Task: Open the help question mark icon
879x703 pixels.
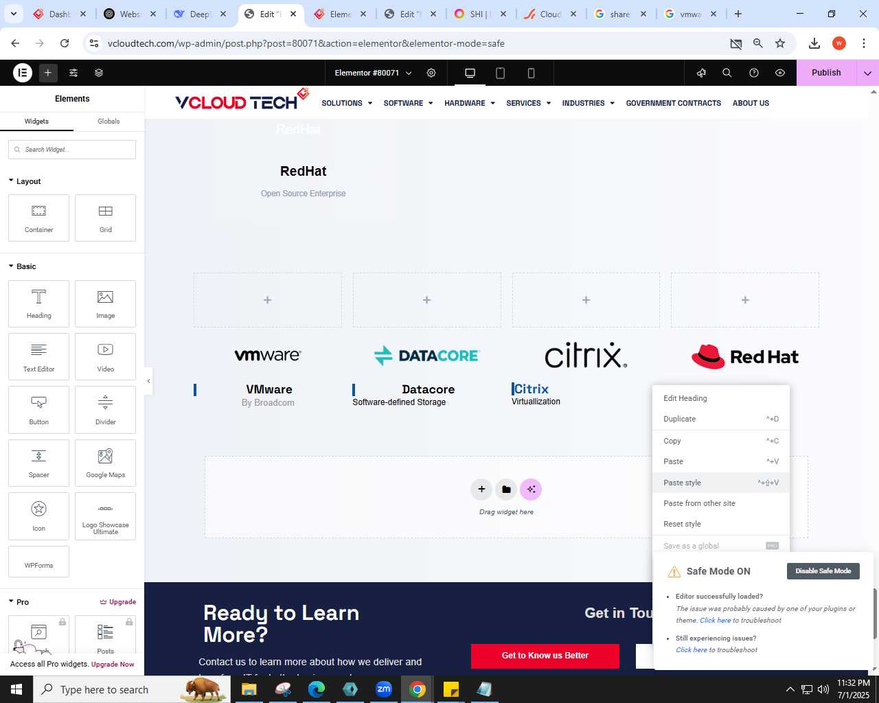Action: pyautogui.click(x=754, y=73)
